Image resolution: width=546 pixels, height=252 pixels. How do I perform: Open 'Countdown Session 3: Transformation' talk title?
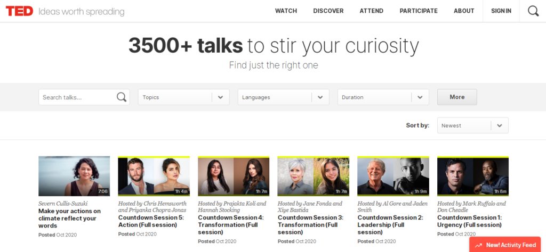click(x=311, y=224)
